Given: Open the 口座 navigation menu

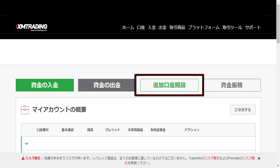Looking at the screenshot, I should tap(141, 27).
